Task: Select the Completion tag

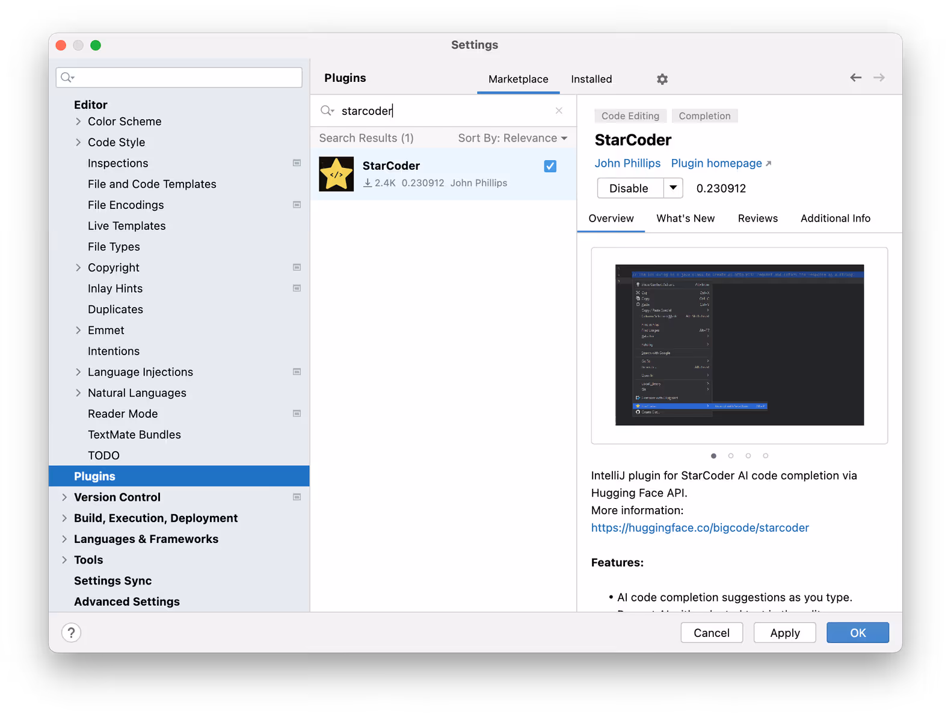Action: click(x=704, y=116)
